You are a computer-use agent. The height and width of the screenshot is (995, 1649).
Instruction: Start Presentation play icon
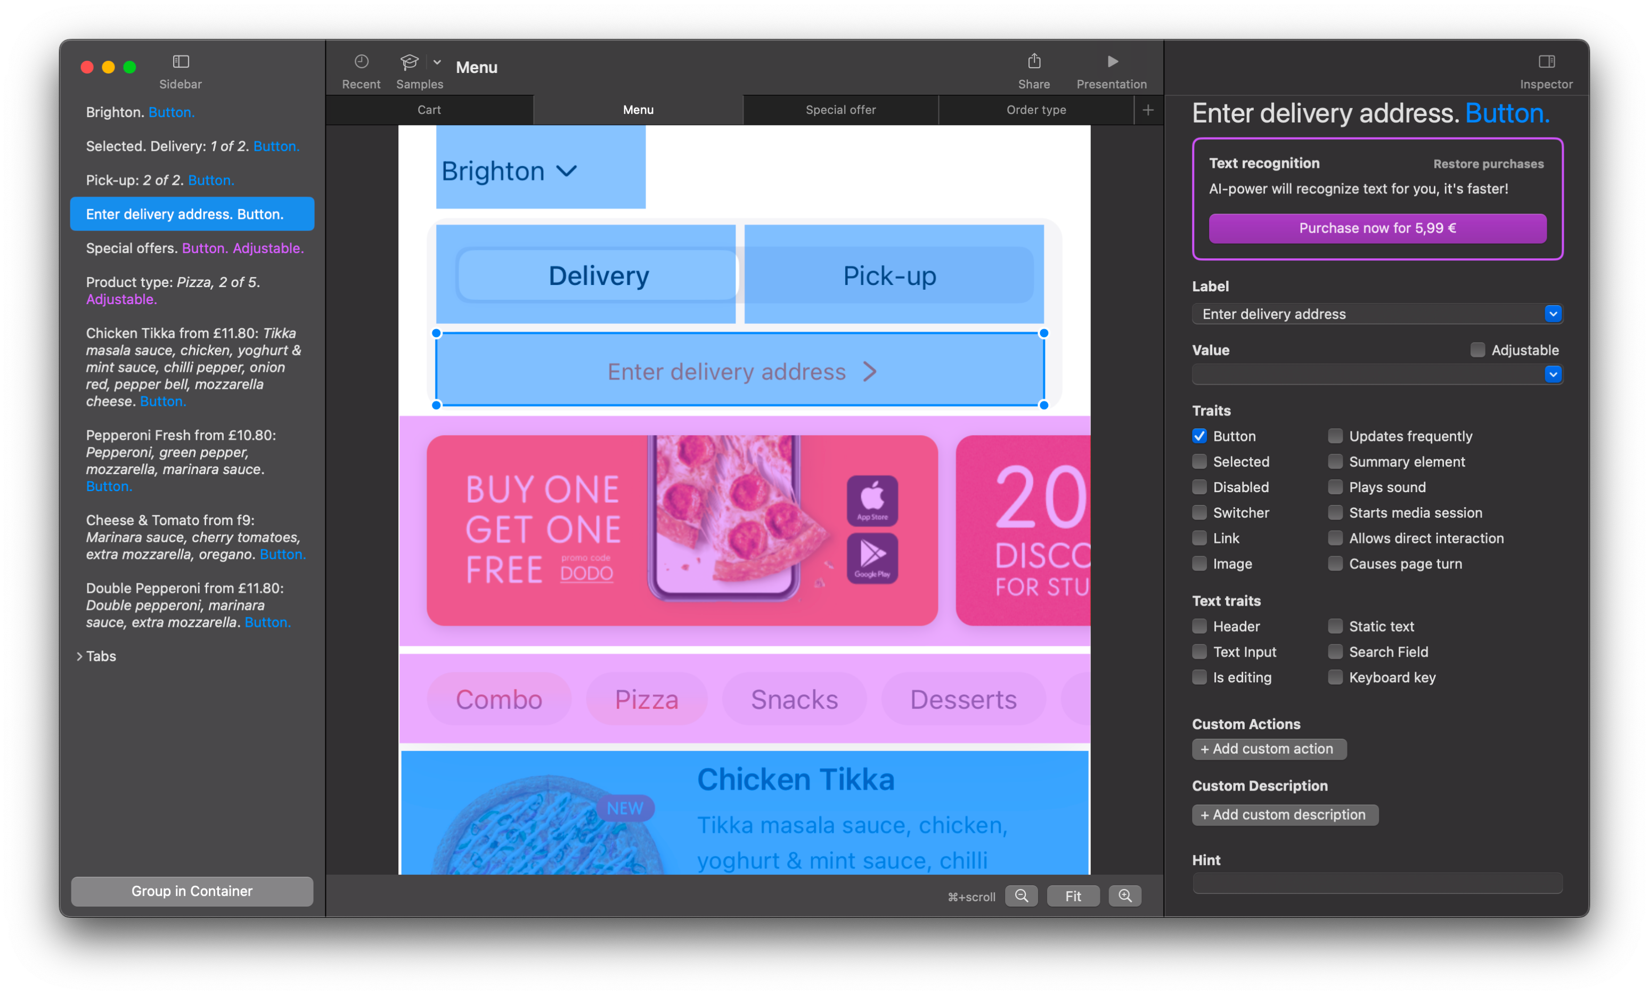click(1112, 62)
